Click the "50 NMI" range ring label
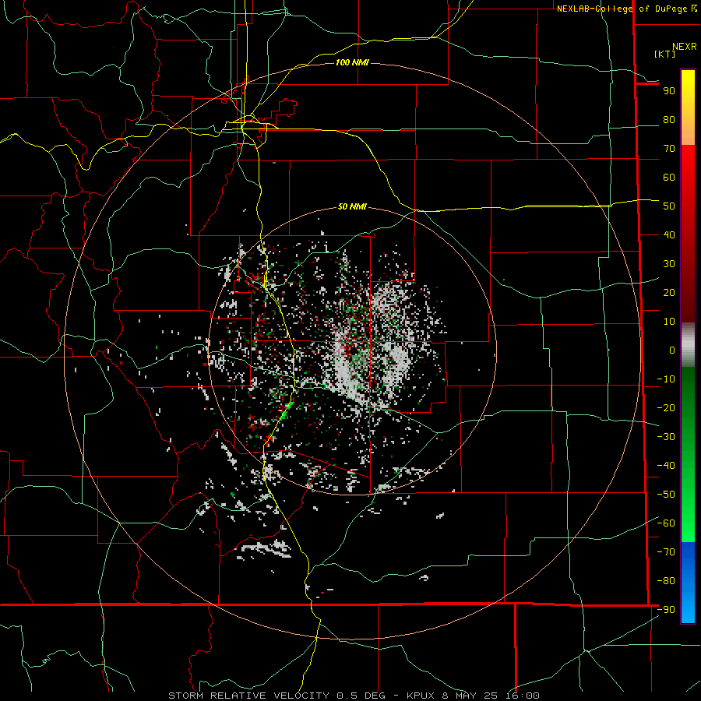The height and width of the screenshot is (701, 701). click(x=352, y=206)
